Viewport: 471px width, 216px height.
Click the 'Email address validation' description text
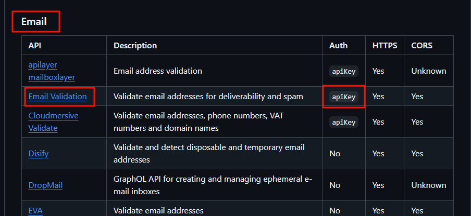[x=158, y=71]
